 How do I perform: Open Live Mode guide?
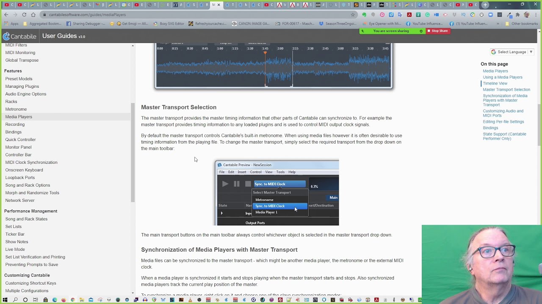(15, 249)
